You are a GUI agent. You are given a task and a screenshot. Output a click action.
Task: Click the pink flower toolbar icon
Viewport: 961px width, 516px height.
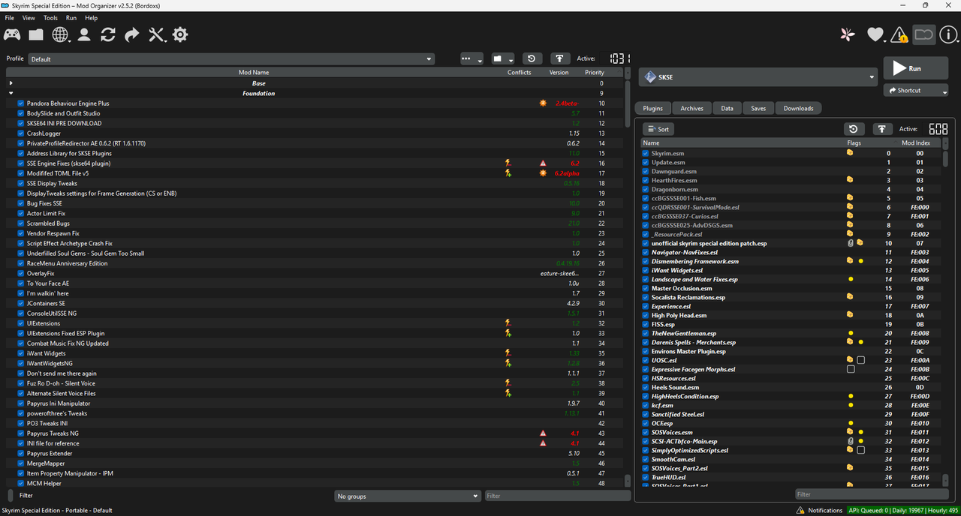pos(848,34)
